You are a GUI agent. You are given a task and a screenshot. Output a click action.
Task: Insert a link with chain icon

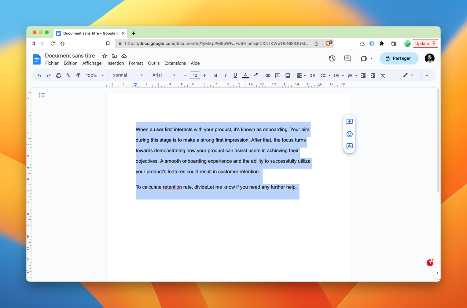click(268, 75)
